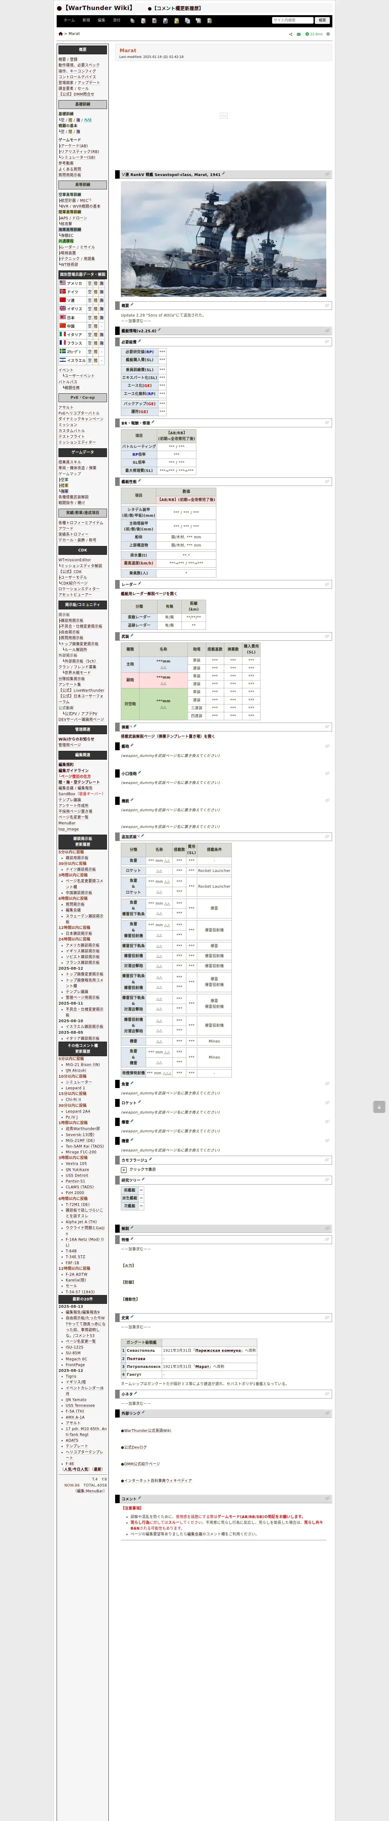
Task: Open the Leopard 2A4 comment history link
Action: tap(78, 1111)
